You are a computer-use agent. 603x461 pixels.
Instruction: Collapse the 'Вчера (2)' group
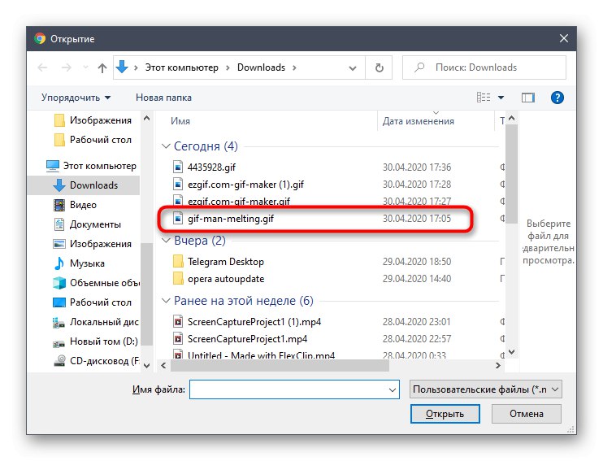(166, 241)
